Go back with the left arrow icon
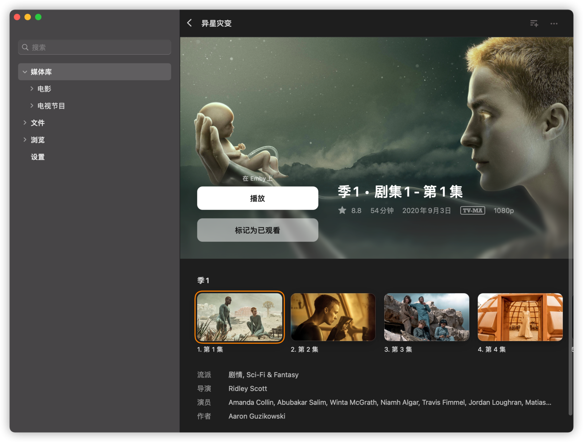Screen dimensions: 583x442 click(x=189, y=23)
